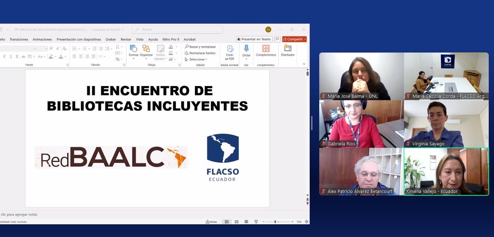Screen dimensions: 494x237
Task: Open the line spacing dropdown
Action: [109, 49]
